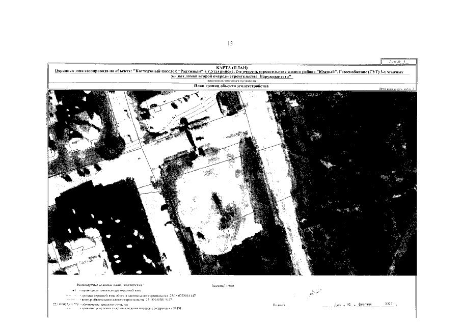Click cadastral number 25:18:0035301:376 in legend

[x=63, y=305]
